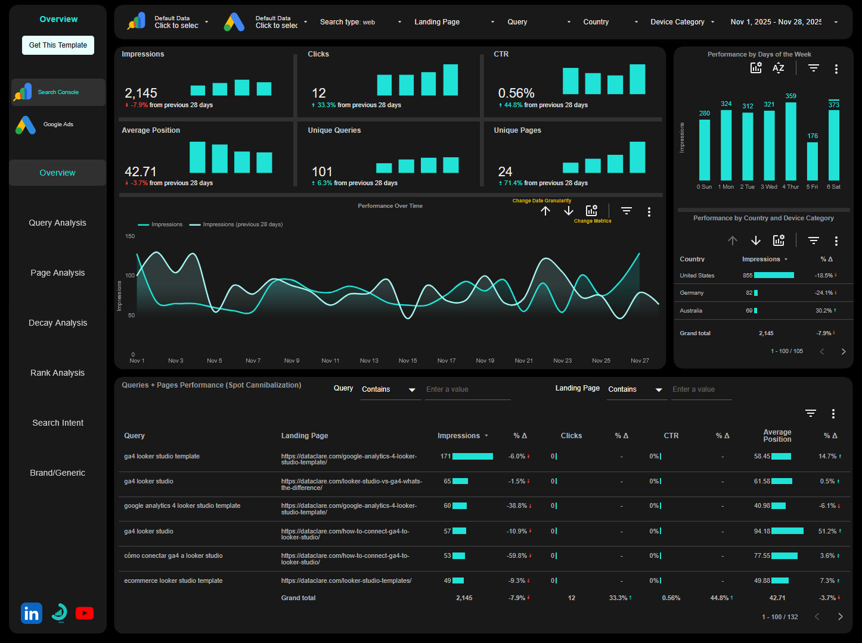Viewport: 862px width, 643px height.
Task: Click the Google Ads icon in sidebar
Action: (25, 124)
